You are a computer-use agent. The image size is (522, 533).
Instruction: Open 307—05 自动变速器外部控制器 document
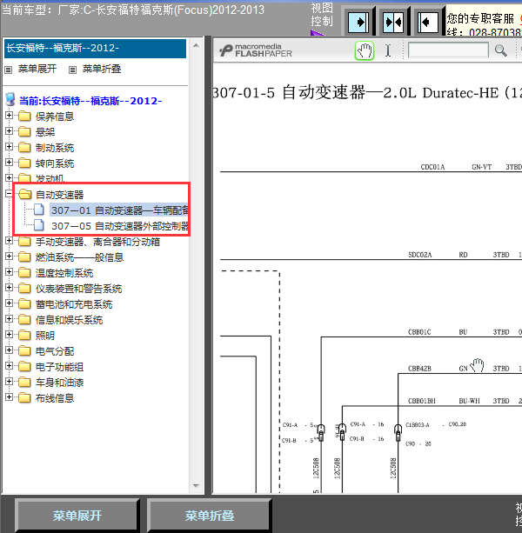(x=120, y=226)
